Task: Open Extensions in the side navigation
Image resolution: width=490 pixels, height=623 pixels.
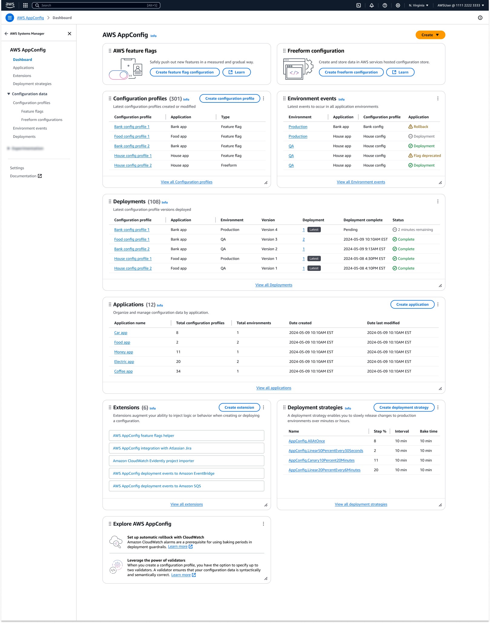Action: point(22,76)
